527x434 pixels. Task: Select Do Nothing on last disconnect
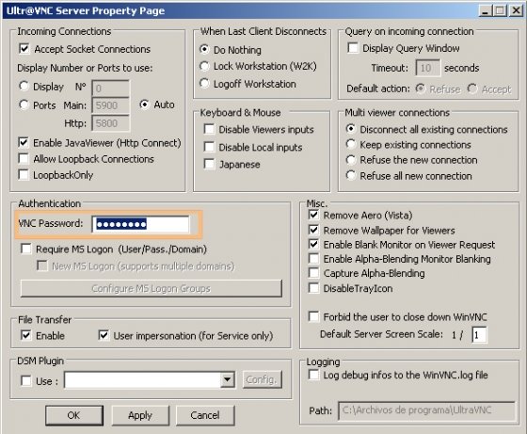pos(204,49)
